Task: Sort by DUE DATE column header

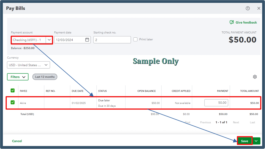Action: tap(78, 91)
